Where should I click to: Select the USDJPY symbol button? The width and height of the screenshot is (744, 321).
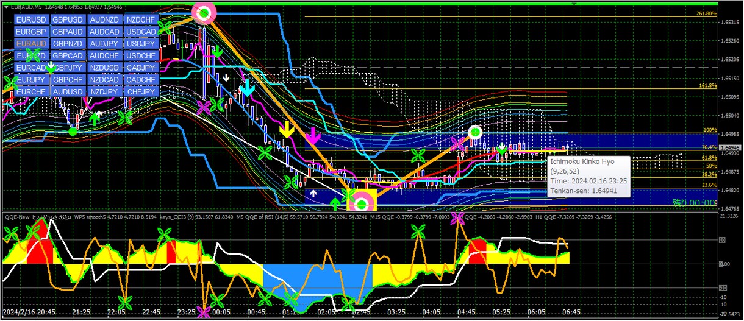pyautogui.click(x=141, y=44)
